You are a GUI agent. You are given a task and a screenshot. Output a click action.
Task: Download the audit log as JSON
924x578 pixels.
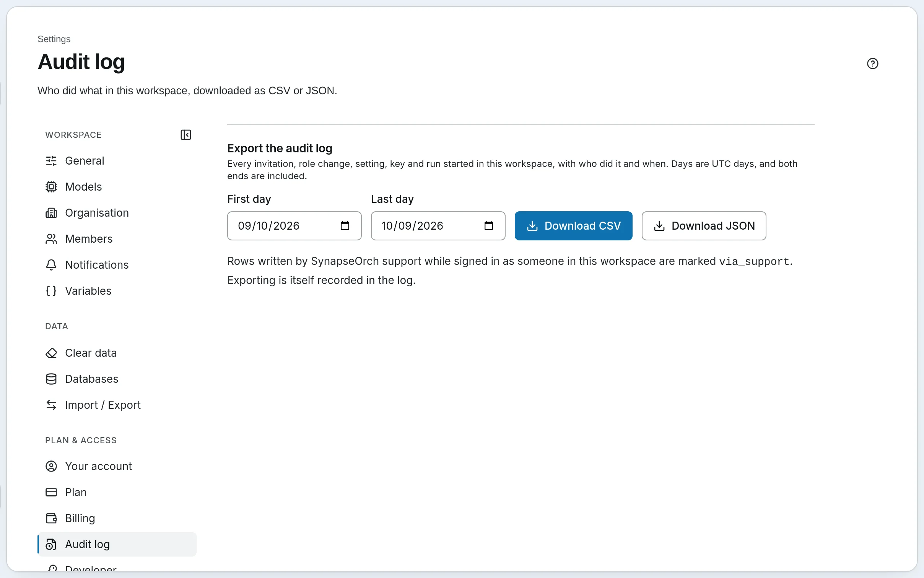coord(704,226)
